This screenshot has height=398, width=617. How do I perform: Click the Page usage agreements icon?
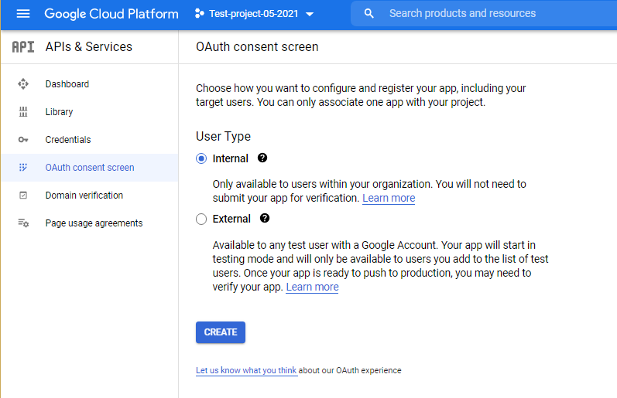pos(23,223)
